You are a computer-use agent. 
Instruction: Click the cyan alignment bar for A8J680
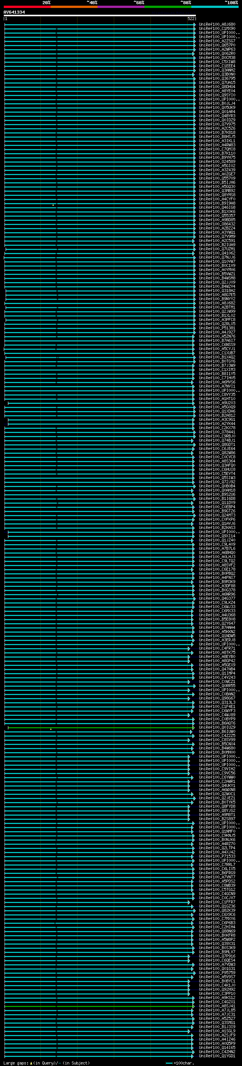[100, 25]
